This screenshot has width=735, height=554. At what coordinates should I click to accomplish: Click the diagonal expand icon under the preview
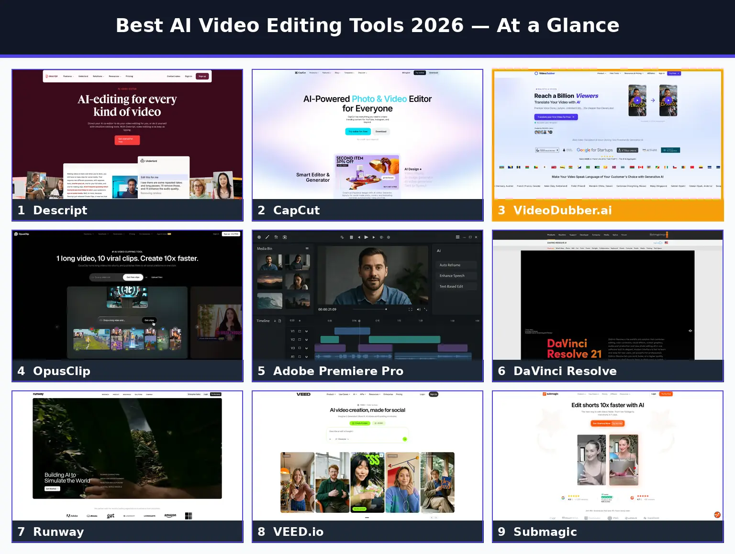pos(425,310)
